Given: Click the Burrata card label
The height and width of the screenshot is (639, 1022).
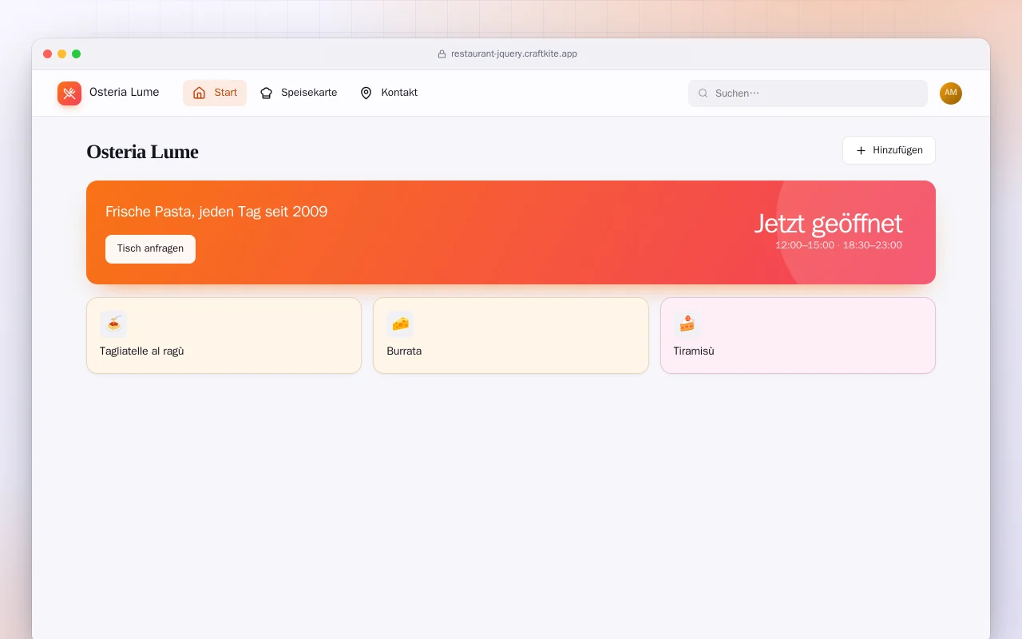Looking at the screenshot, I should click(404, 351).
